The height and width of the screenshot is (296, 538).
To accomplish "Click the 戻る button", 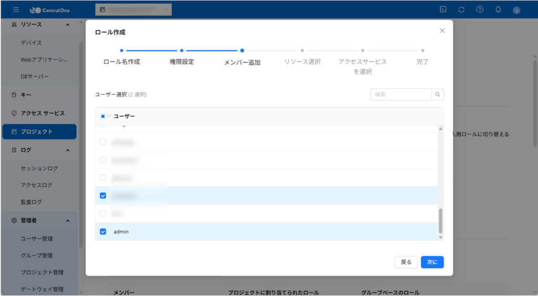I will coord(406,262).
